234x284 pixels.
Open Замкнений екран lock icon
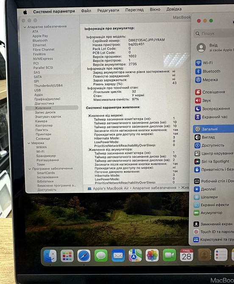point(196,224)
